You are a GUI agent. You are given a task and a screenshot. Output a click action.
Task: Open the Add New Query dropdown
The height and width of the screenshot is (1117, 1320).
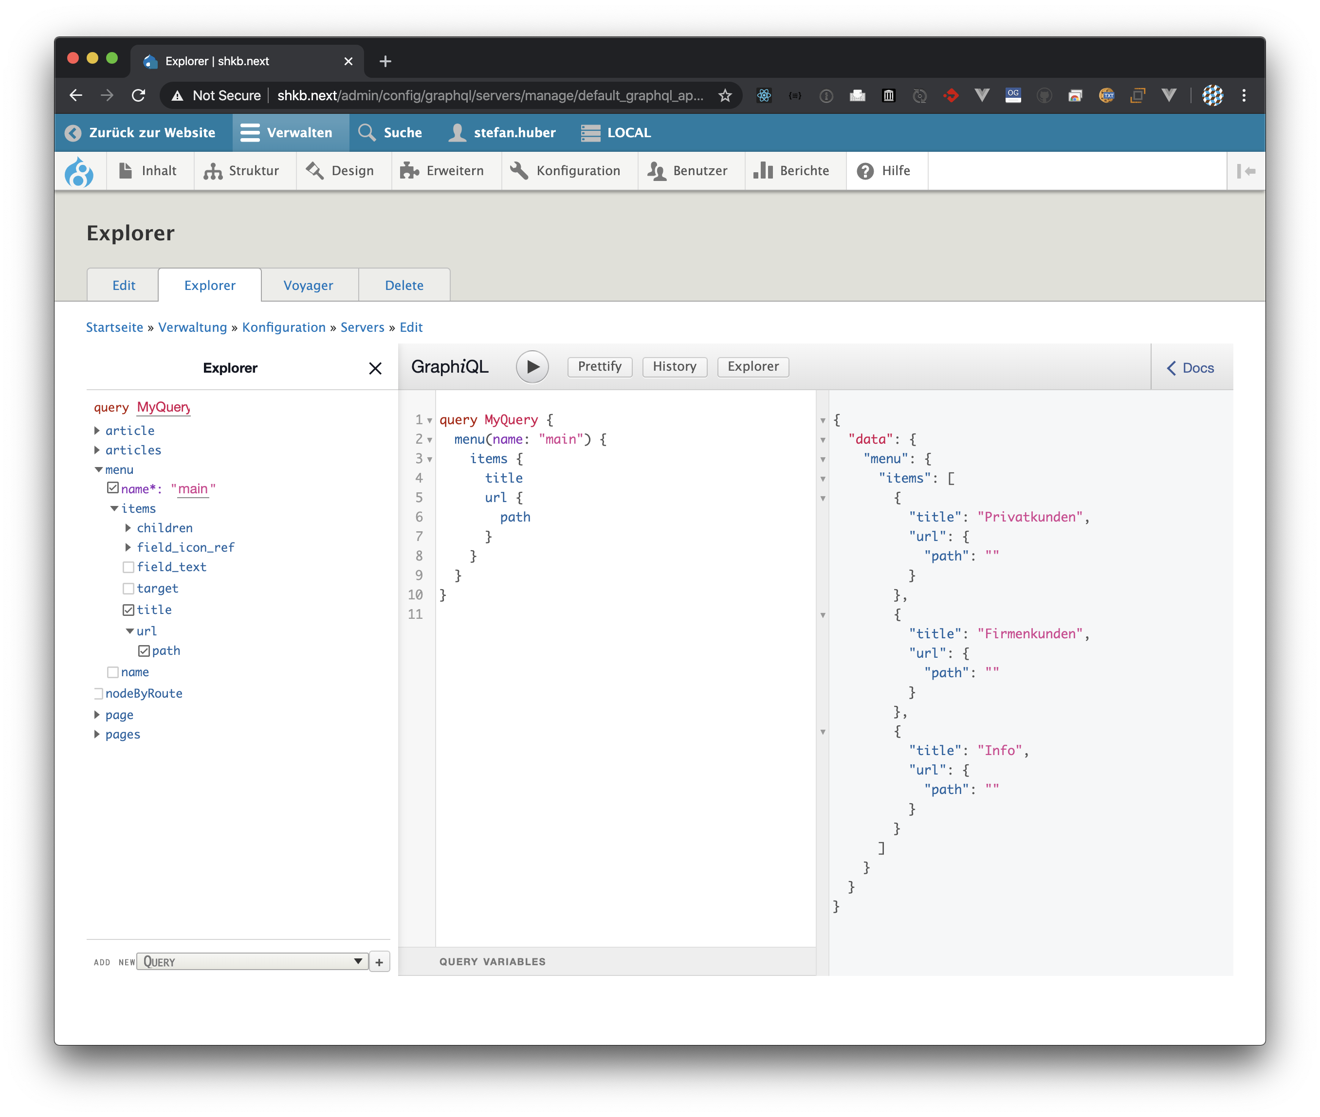coord(252,961)
